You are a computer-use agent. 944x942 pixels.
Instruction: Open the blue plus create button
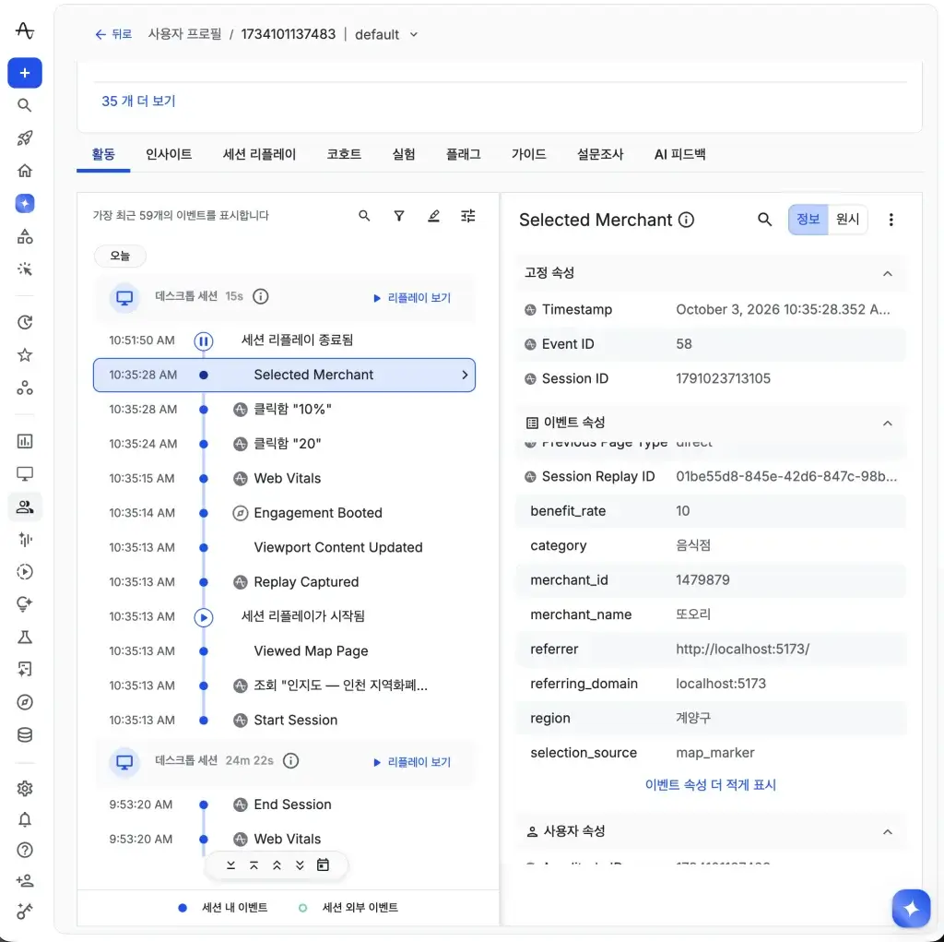click(x=25, y=73)
